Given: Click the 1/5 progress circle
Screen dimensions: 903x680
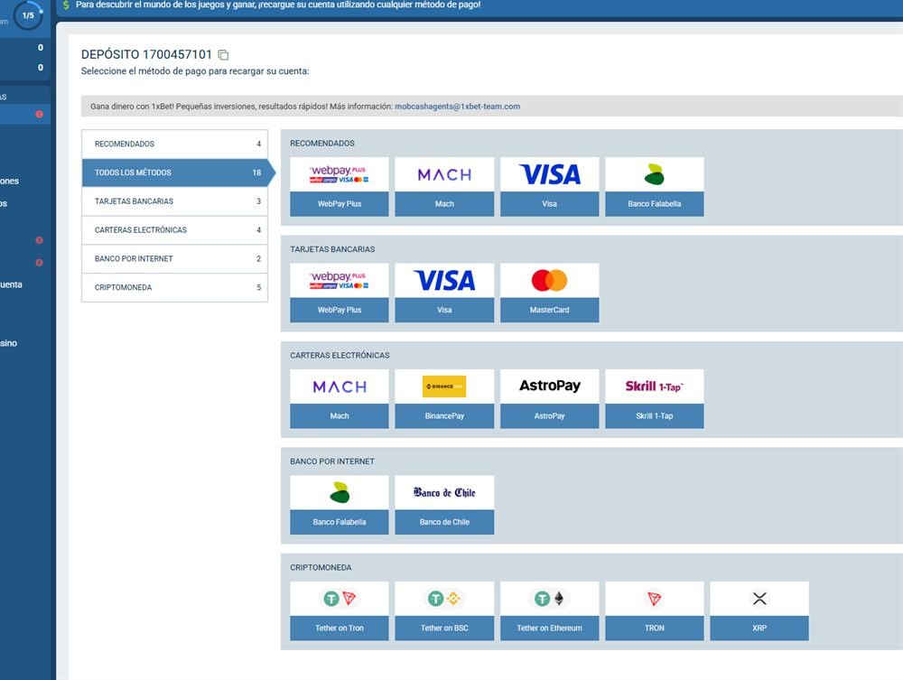Looking at the screenshot, I should click(28, 15).
